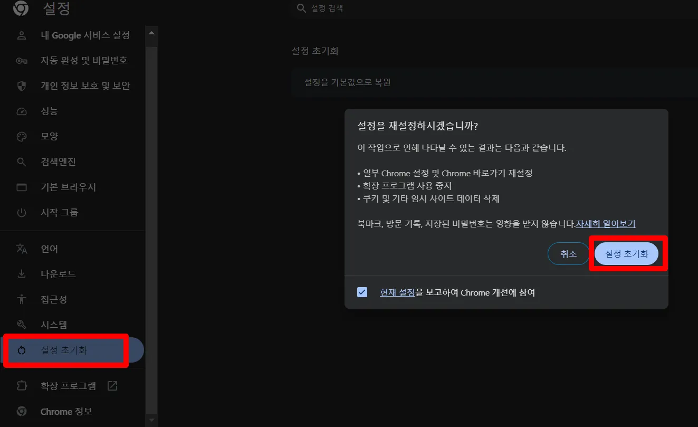Select the 접근성 accessibility icon

point(22,299)
